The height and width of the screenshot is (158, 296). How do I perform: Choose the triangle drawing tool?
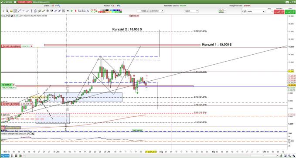[88, 11]
